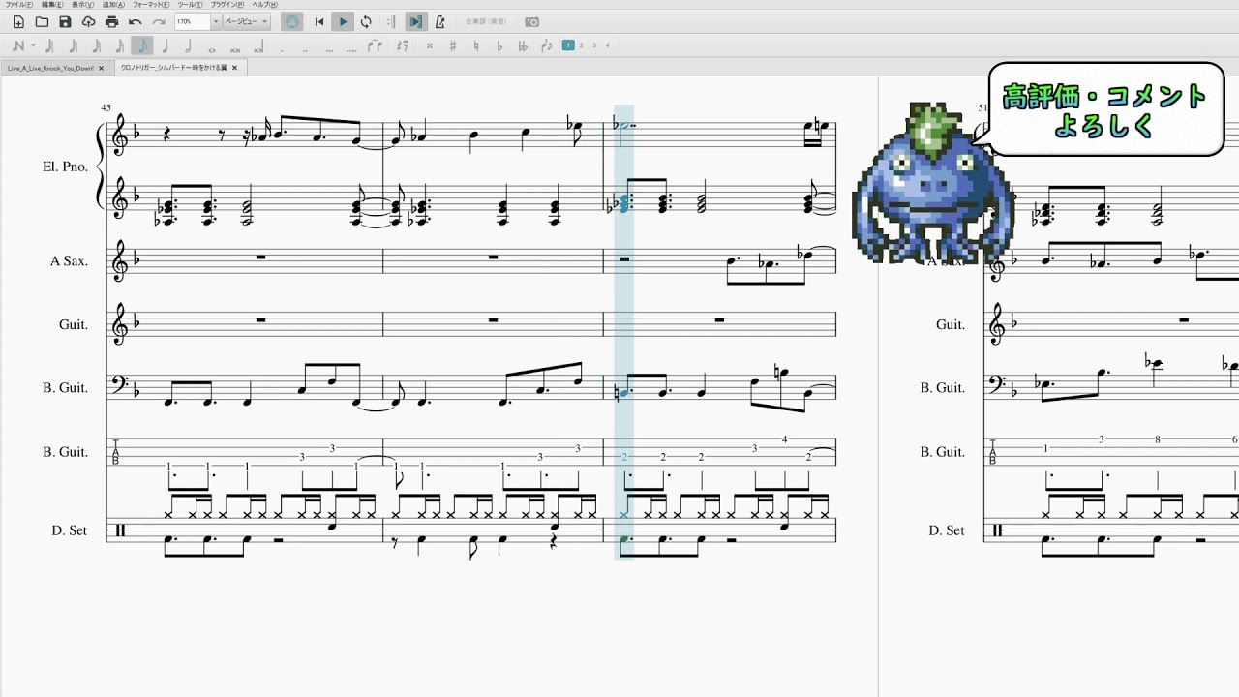The width and height of the screenshot is (1239, 697).
Task: Select voice 3 button
Action: point(594,45)
